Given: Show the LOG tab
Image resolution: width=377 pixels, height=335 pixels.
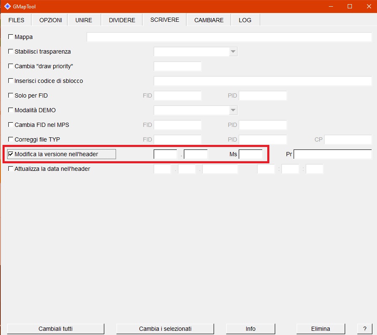Looking at the screenshot, I should click(x=245, y=20).
